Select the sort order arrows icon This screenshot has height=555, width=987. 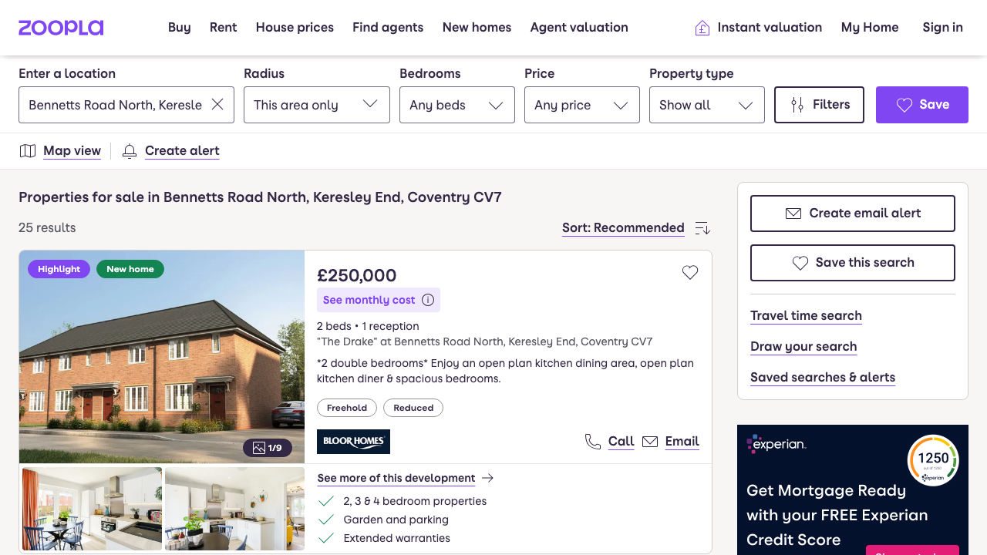[702, 228]
